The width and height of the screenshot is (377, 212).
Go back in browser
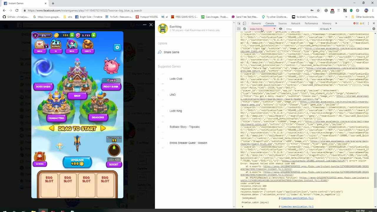[4, 11]
